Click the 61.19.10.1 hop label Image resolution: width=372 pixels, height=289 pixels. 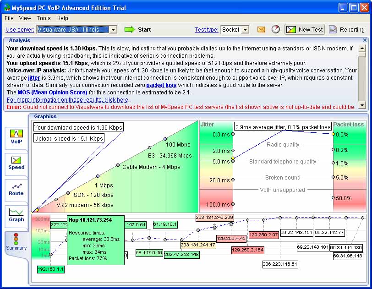(165, 224)
